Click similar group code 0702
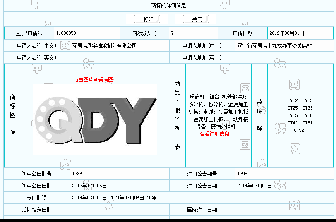 pyautogui.click(x=293, y=100)
